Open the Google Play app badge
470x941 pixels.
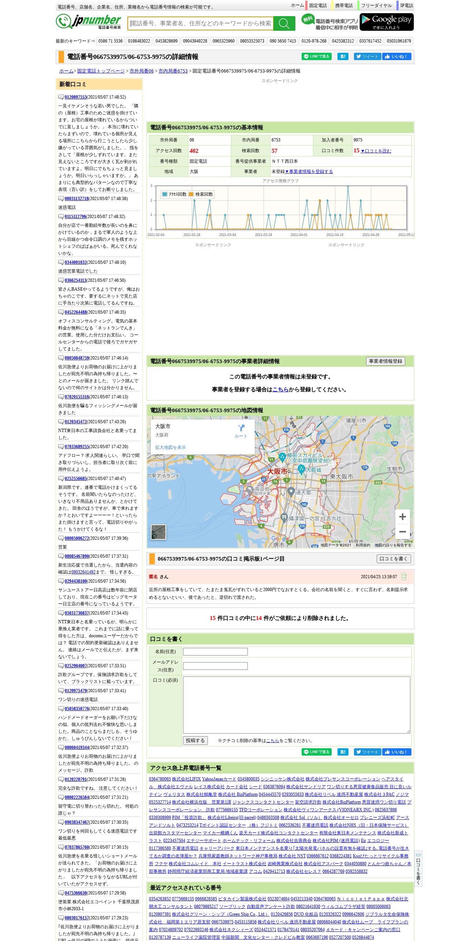click(x=387, y=22)
